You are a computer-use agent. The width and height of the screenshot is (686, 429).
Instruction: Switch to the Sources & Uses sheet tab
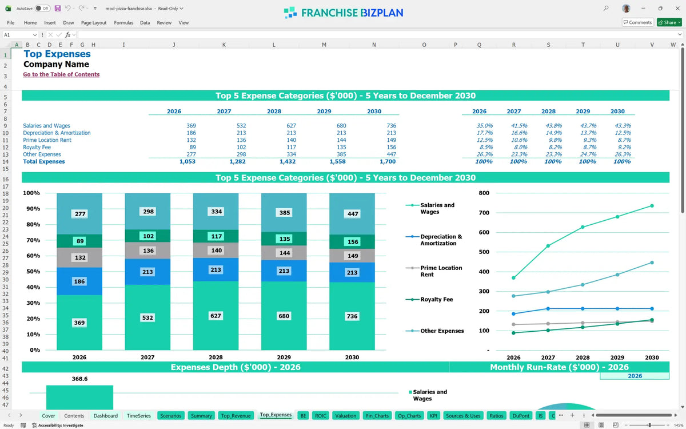(462, 416)
